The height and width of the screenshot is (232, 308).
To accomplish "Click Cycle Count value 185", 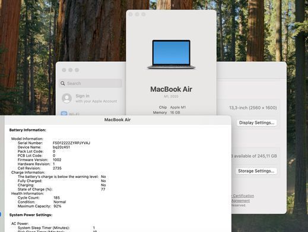I will pyautogui.click(x=56, y=197).
